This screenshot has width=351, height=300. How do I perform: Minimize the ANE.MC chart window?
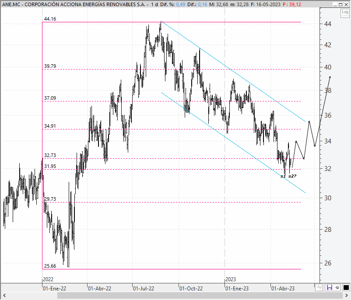(335, 4)
